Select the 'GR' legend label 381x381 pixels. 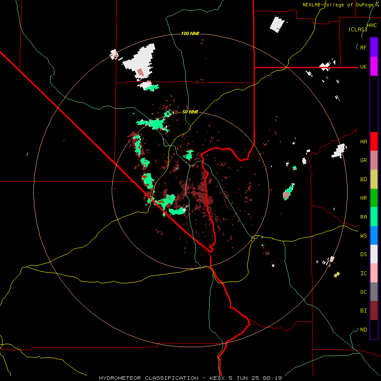point(363,160)
